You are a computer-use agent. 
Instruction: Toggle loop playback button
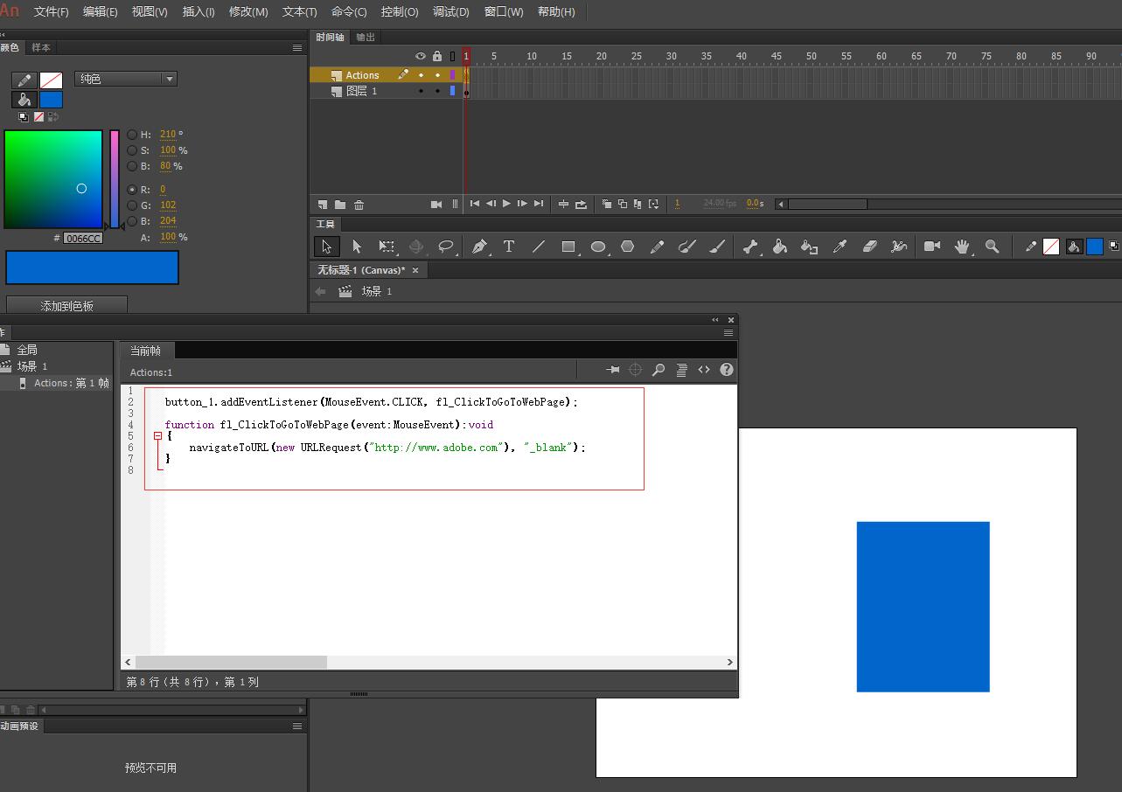click(x=581, y=204)
